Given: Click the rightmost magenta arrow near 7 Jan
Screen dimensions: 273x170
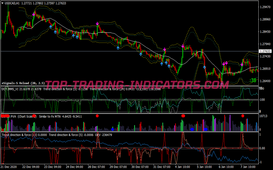Looking at the screenshot, I should click(242, 64).
